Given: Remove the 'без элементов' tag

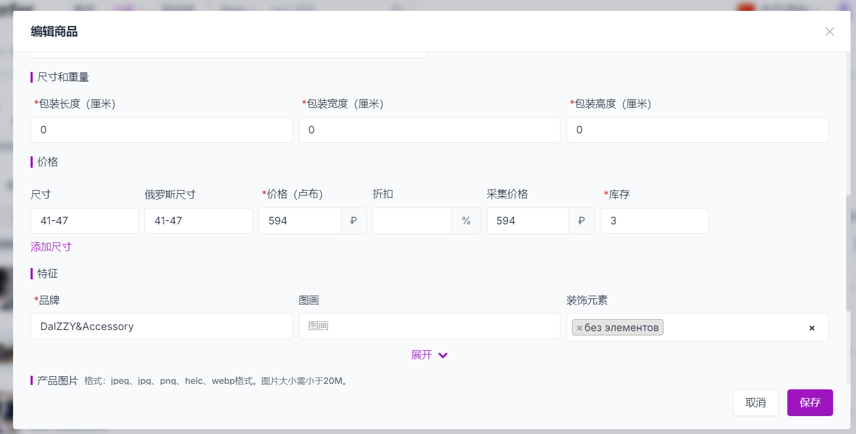Looking at the screenshot, I should pyautogui.click(x=579, y=328).
